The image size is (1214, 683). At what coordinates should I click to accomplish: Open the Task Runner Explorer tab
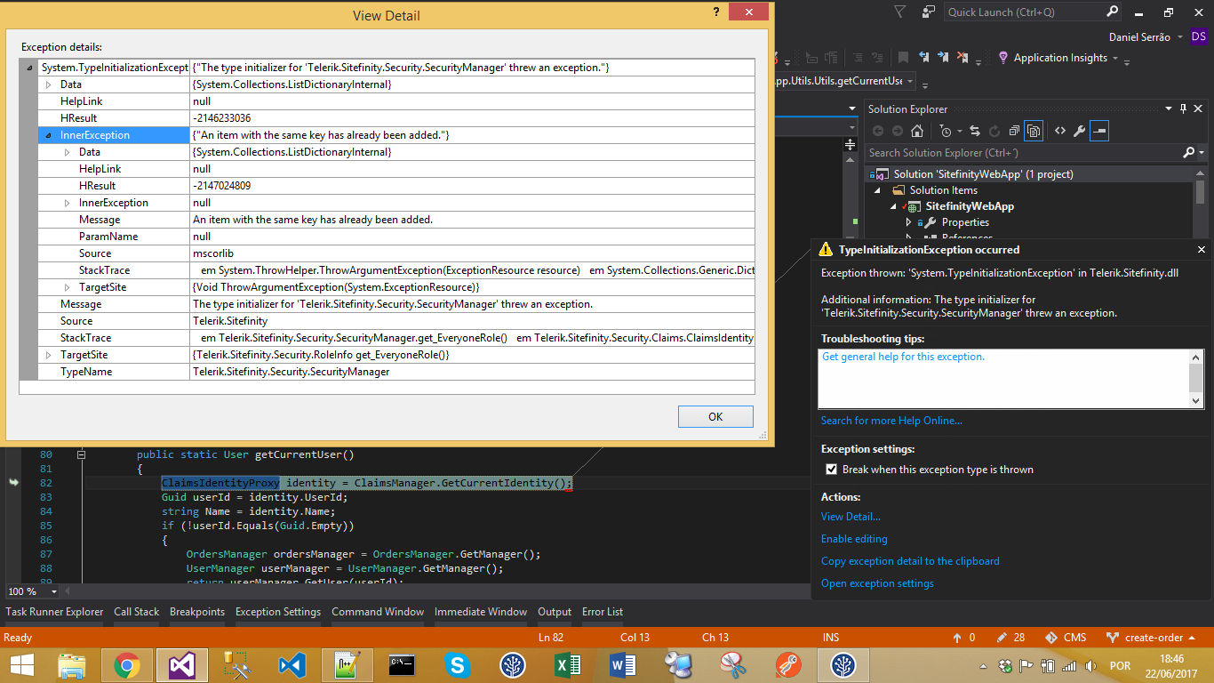click(54, 612)
